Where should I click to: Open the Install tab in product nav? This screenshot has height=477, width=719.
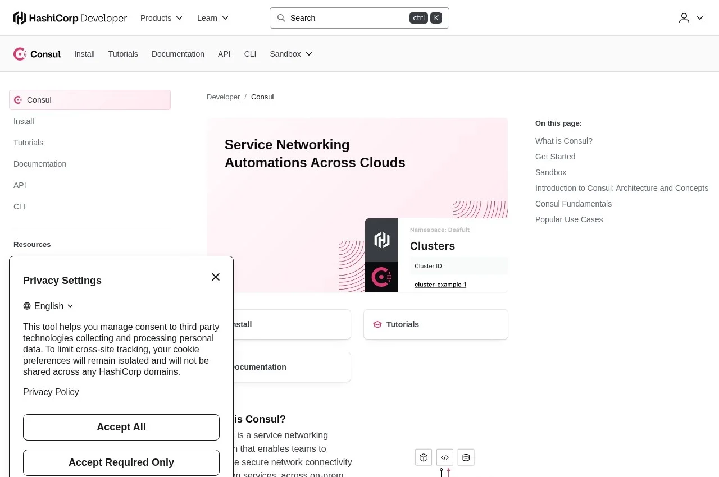[84, 54]
